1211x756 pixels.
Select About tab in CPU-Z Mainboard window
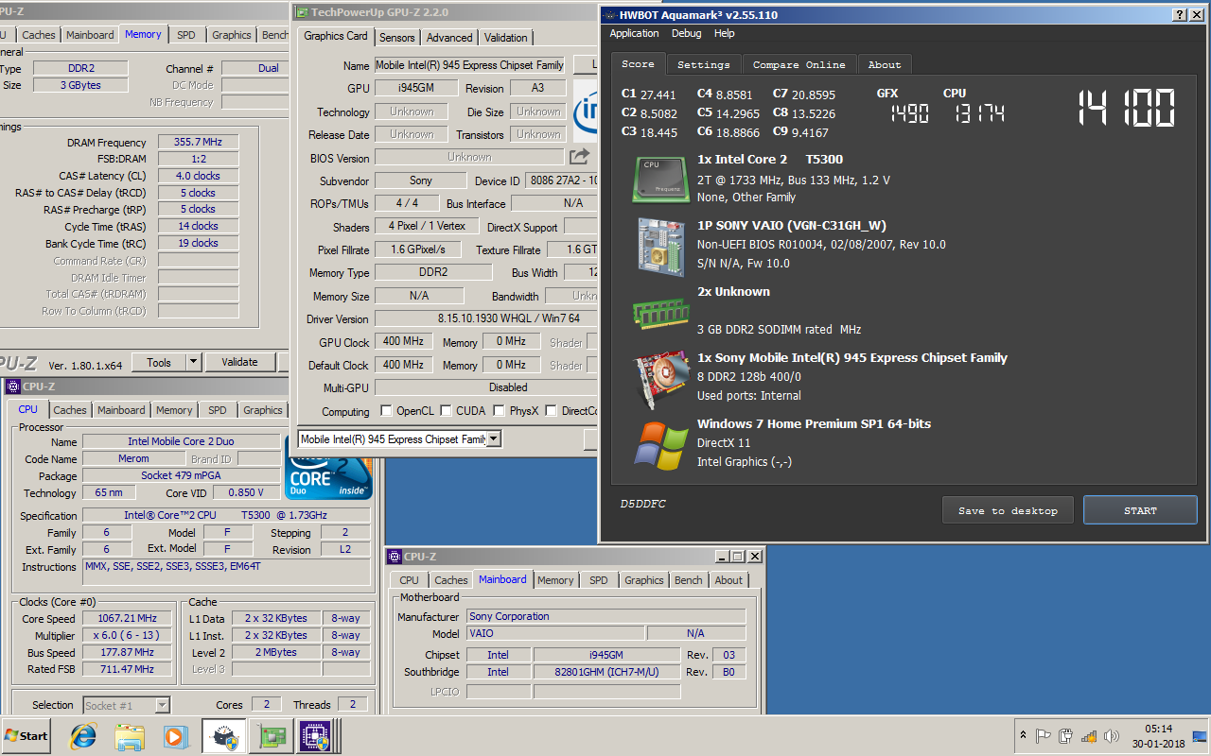pos(728,580)
